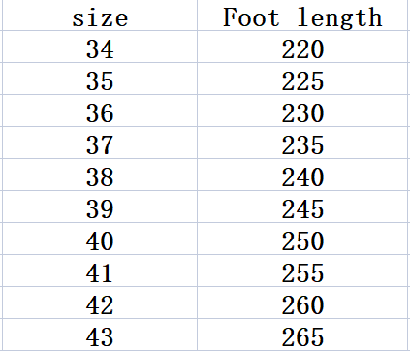Image resolution: width=410 pixels, height=351 pixels.
Task: Click the cell containing size 34
Action: 100,47
